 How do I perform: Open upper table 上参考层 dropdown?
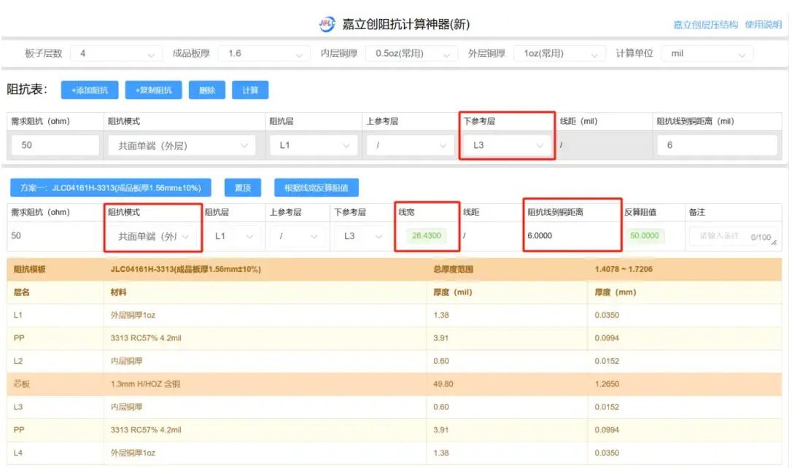[x=410, y=145]
